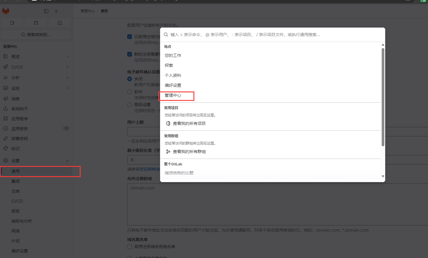
Task: Click the GitLab fox logo
Action: (6, 11)
